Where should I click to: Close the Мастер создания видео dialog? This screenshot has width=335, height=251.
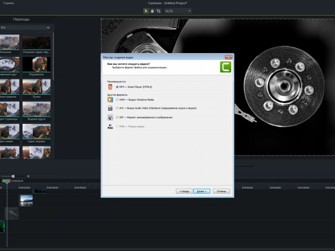[x=228, y=57]
